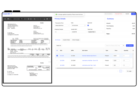The image size is (138, 98).
Task: Uncheck the 12-1234 row checkbox
Action: (x=57, y=56)
